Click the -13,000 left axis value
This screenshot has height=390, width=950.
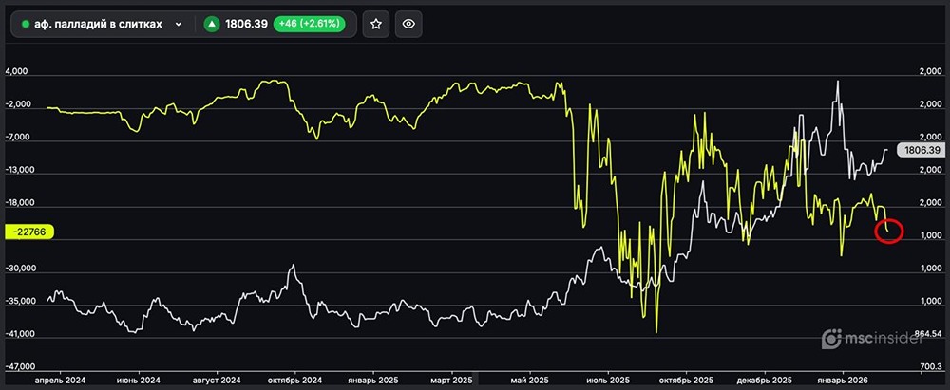pos(19,170)
